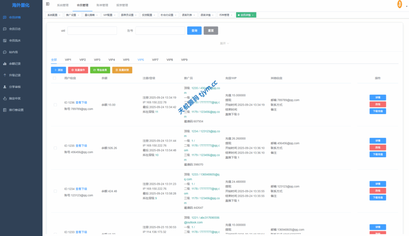Check the select-all checkbox in table header
This screenshot has width=409, height=236.
pyautogui.click(x=55, y=78)
